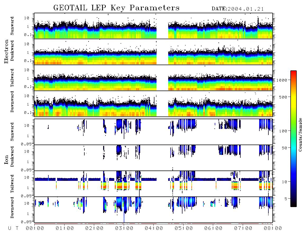The width and height of the screenshot is (302, 233).
Task: Click the 01:00 time axis tick label
Action: 65,228
